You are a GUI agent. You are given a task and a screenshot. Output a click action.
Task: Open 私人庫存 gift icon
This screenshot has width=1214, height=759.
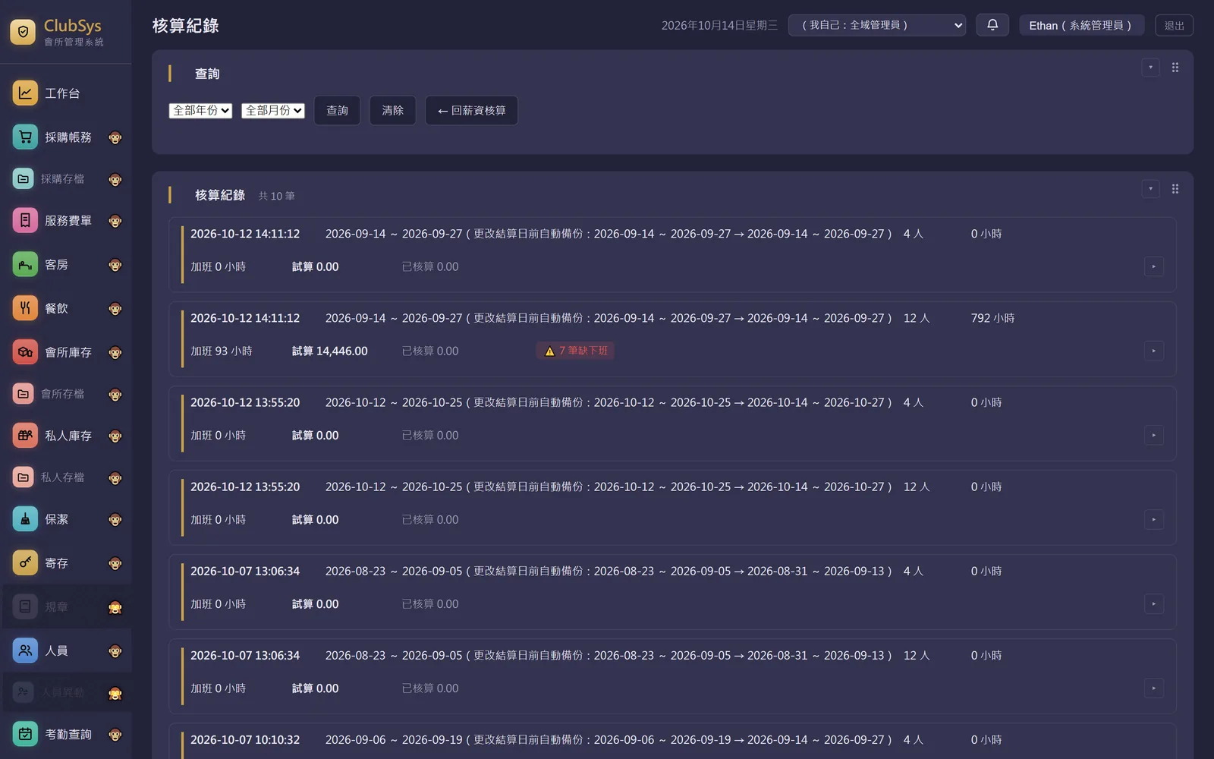coord(25,436)
